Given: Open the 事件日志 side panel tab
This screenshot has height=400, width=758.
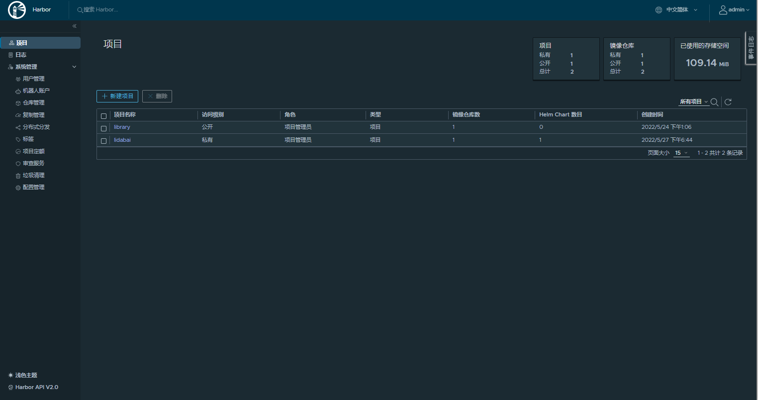Looking at the screenshot, I should point(750,48).
